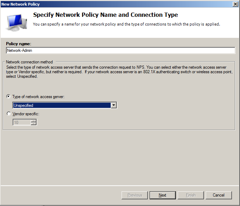This screenshot has height=206, width=240.
Task: Click the NPS connection request description paragraph
Action: point(119,72)
